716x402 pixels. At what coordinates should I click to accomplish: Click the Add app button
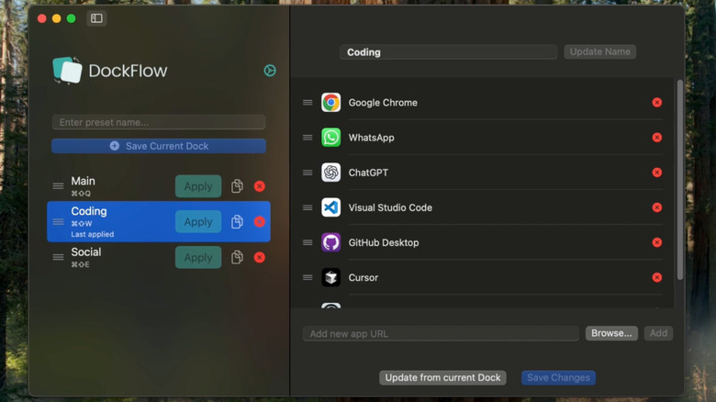658,333
